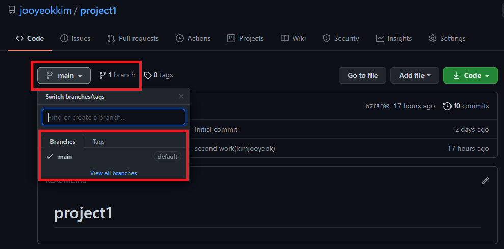
Task: Focus the Find or create a branch field
Action: point(114,117)
